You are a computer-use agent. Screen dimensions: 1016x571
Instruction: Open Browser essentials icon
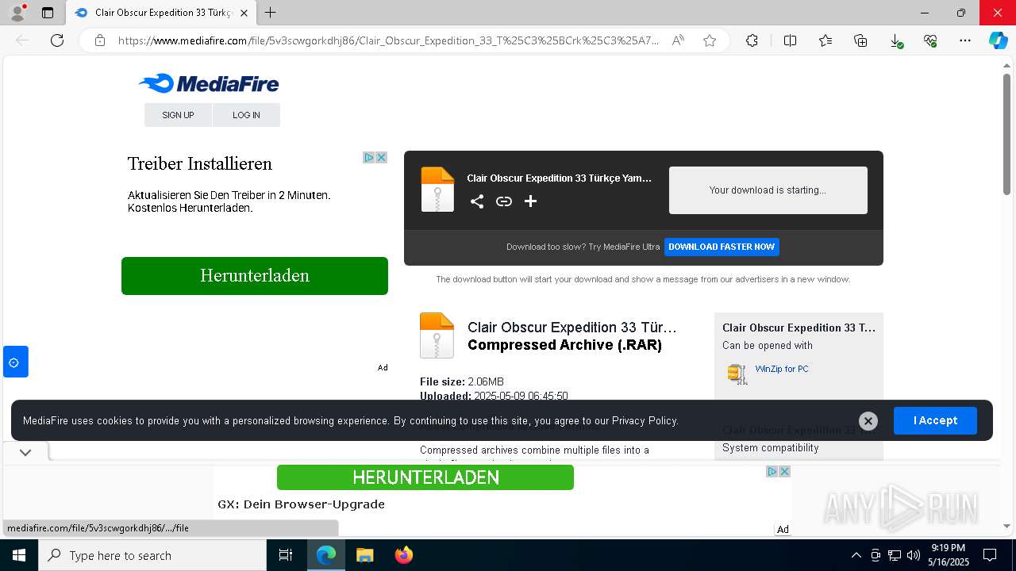pos(930,40)
